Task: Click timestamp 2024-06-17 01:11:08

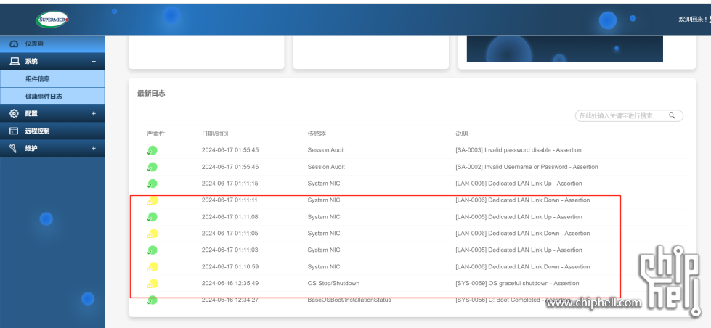Action: point(230,216)
